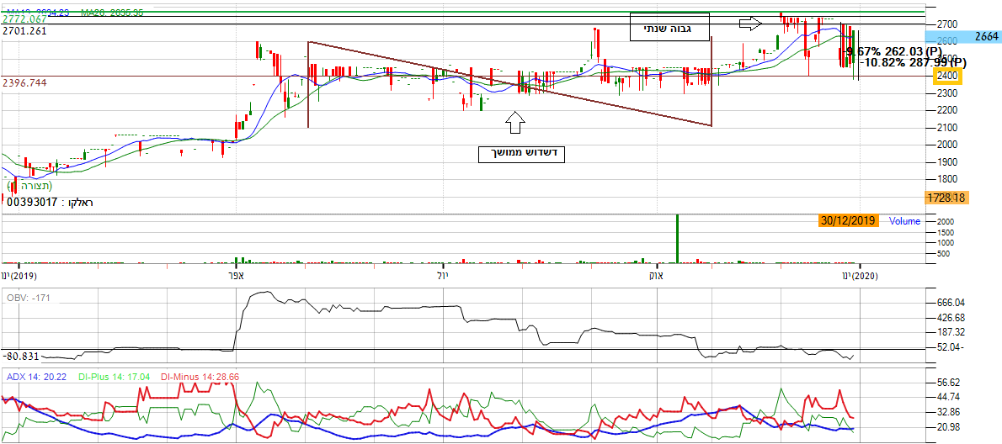
Task: Click the orange 30/12/2019 date label
Action: 848,220
